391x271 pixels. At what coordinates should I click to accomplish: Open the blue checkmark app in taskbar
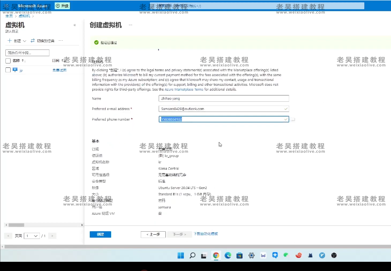click(x=322, y=255)
